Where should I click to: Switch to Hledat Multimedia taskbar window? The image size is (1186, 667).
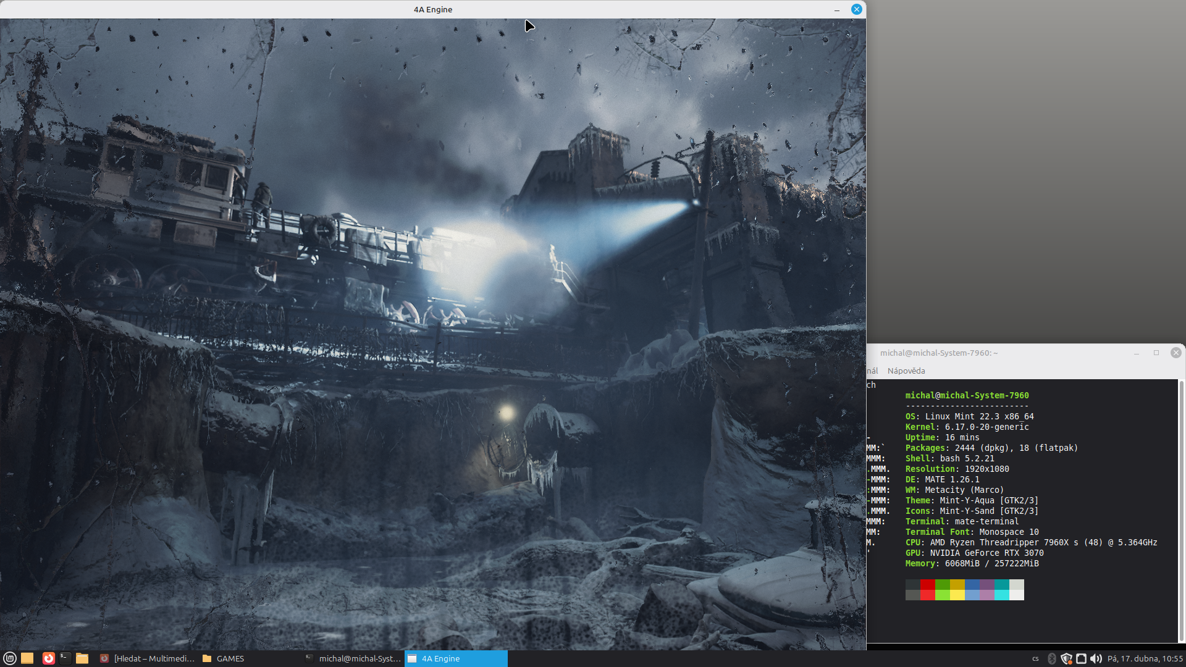tap(148, 658)
